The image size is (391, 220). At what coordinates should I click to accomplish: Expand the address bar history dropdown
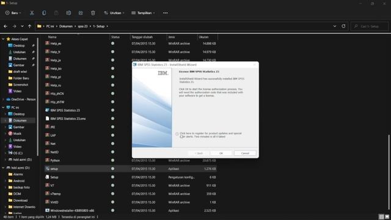coord(335,26)
